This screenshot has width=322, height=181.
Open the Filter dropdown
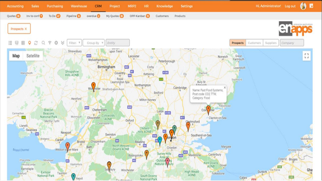click(x=74, y=43)
